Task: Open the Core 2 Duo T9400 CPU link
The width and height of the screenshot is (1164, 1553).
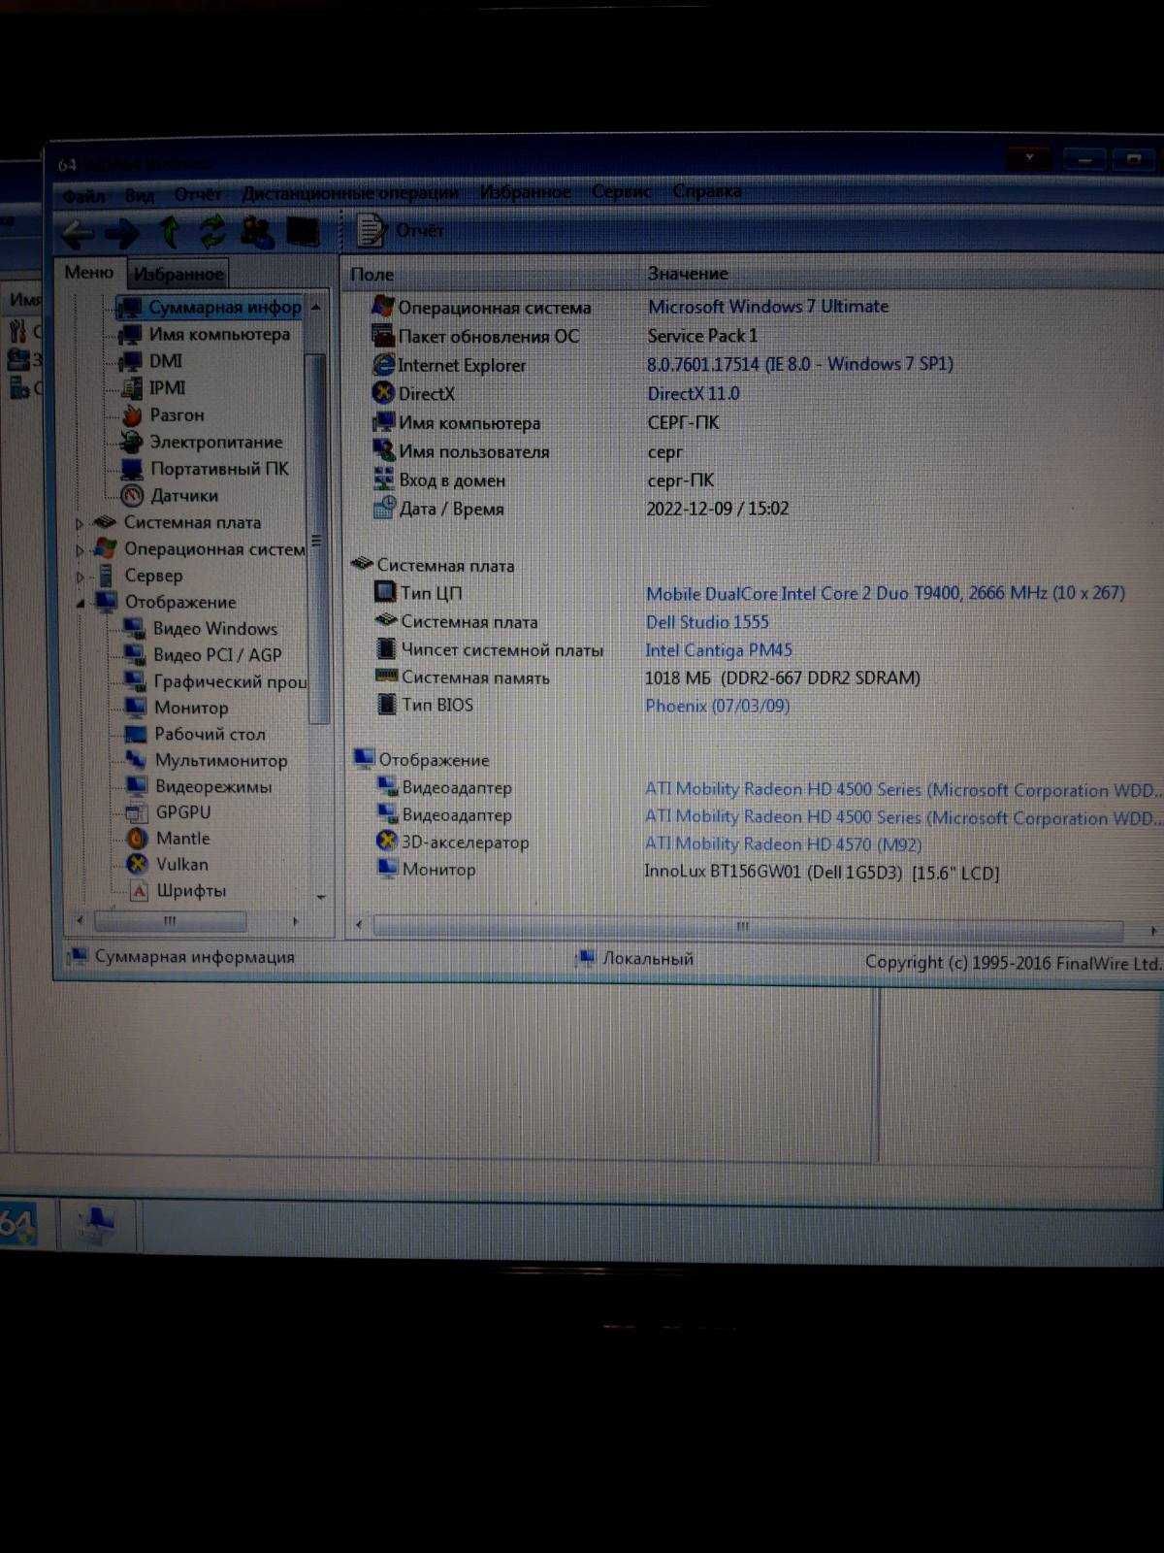Action: [x=886, y=593]
